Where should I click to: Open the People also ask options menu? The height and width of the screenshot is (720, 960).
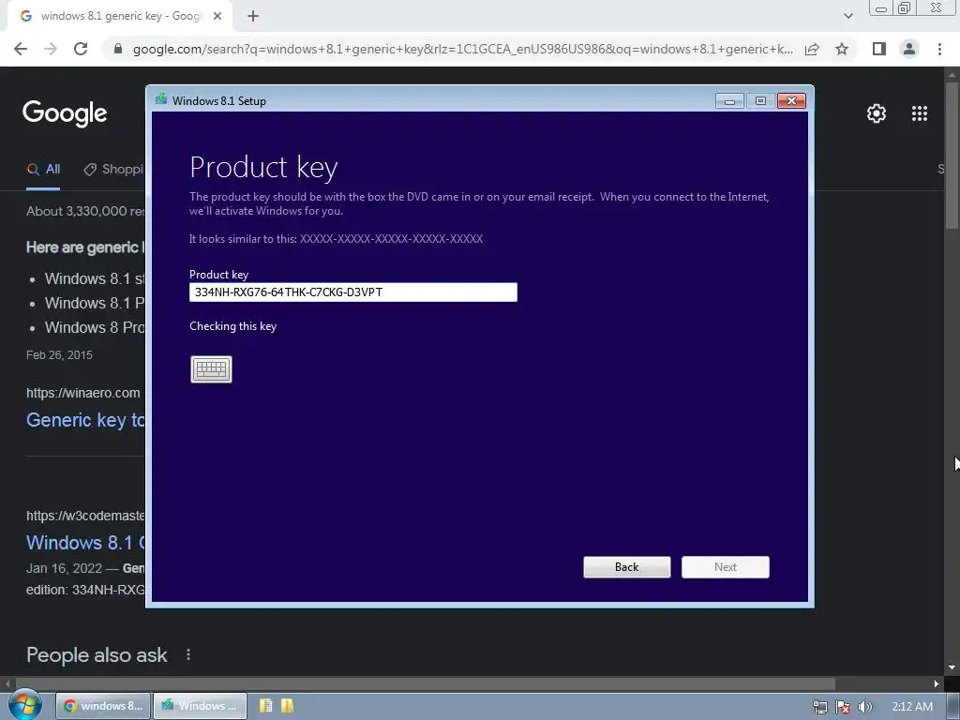(188, 655)
